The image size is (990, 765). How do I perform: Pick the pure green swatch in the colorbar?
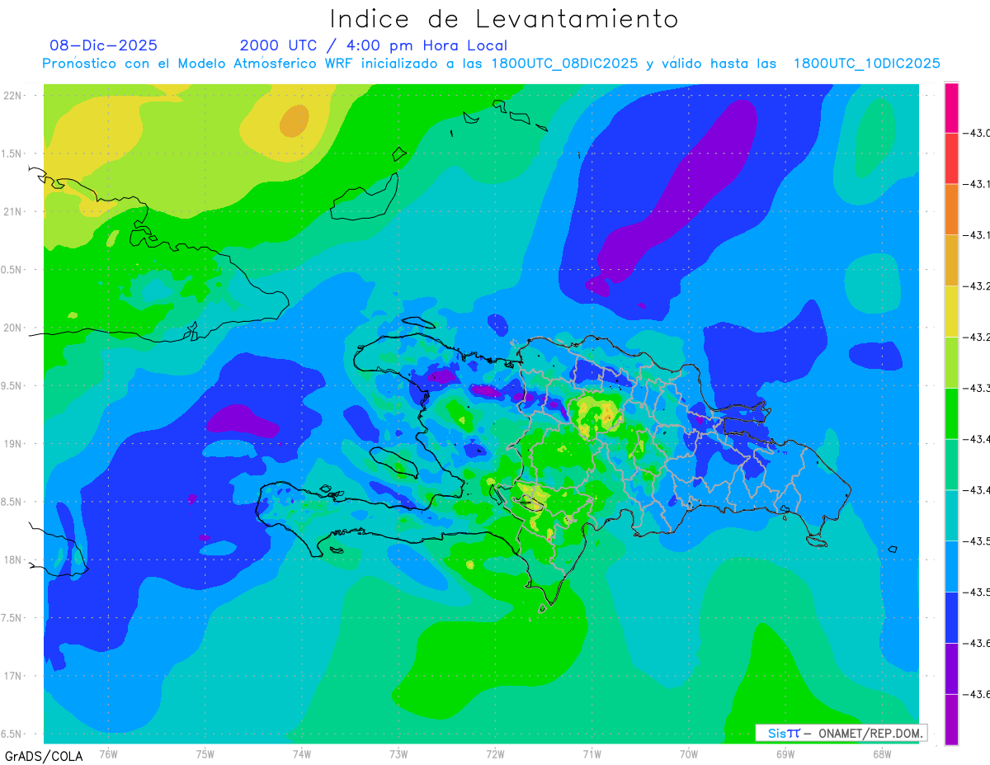pyautogui.click(x=951, y=413)
